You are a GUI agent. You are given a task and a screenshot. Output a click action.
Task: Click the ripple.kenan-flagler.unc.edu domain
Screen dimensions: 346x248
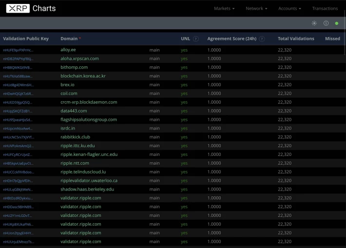(89, 154)
